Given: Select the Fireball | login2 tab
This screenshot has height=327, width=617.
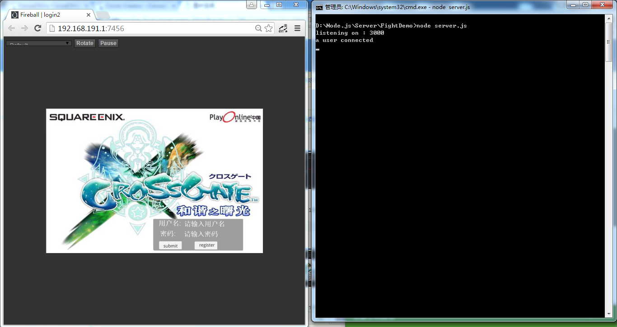Looking at the screenshot, I should click(50, 15).
